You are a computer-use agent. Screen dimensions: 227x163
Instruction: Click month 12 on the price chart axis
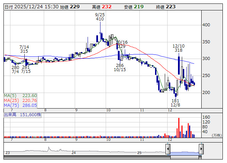coord(170,110)
